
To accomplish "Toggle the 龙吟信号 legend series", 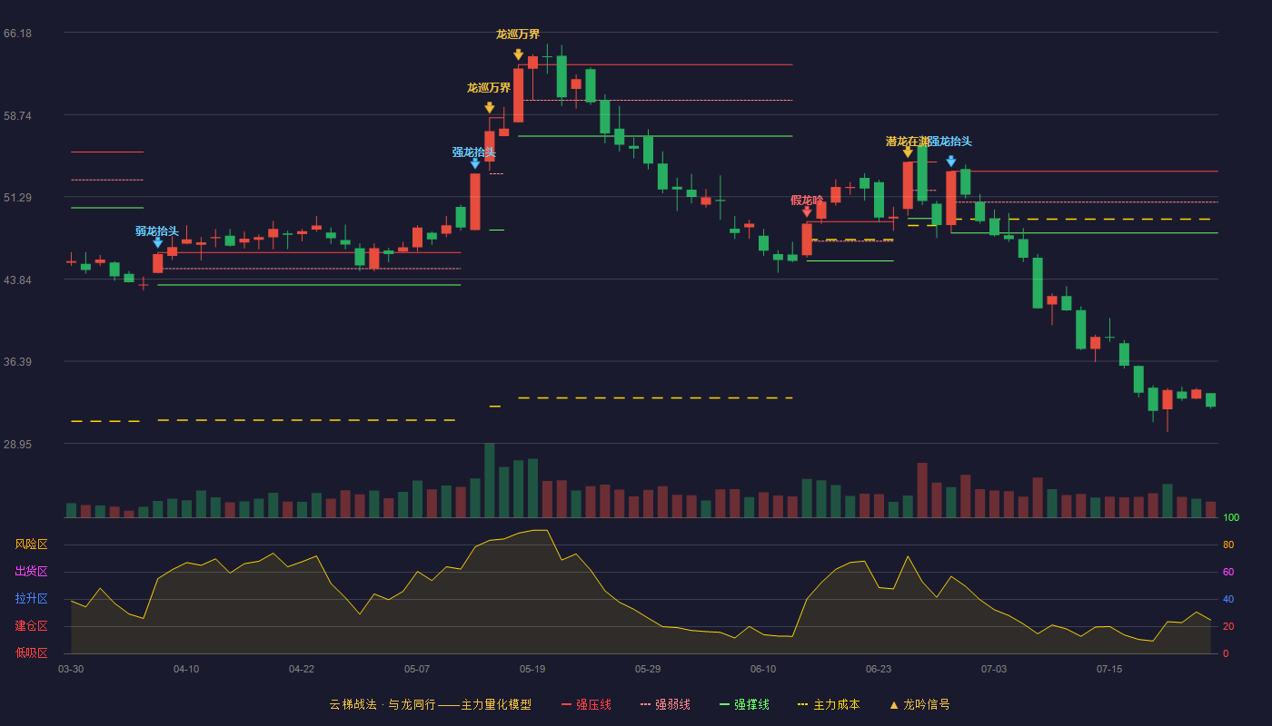I will pyautogui.click(x=919, y=704).
